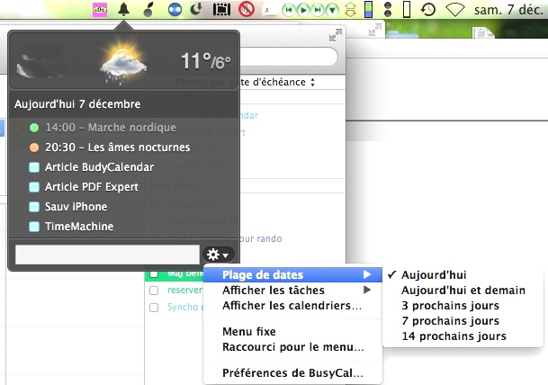The width and height of the screenshot is (548, 385).
Task: Mark the TimeMachine task as done
Action: [34, 227]
